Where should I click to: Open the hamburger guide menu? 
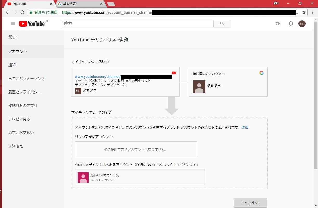click(13, 24)
